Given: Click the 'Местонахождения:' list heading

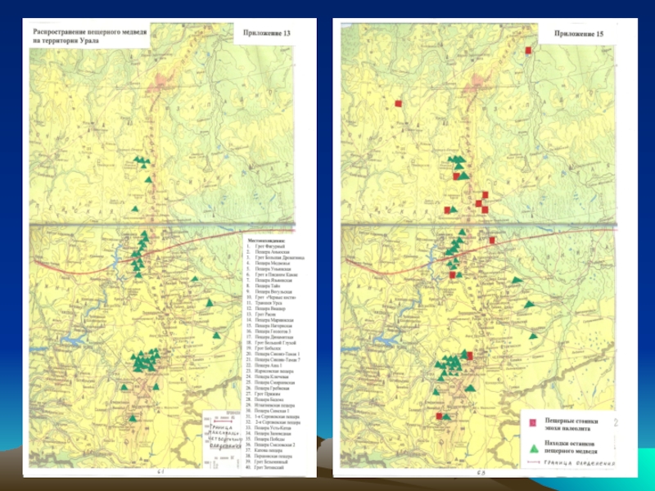Looking at the screenshot, I should coord(266,241).
